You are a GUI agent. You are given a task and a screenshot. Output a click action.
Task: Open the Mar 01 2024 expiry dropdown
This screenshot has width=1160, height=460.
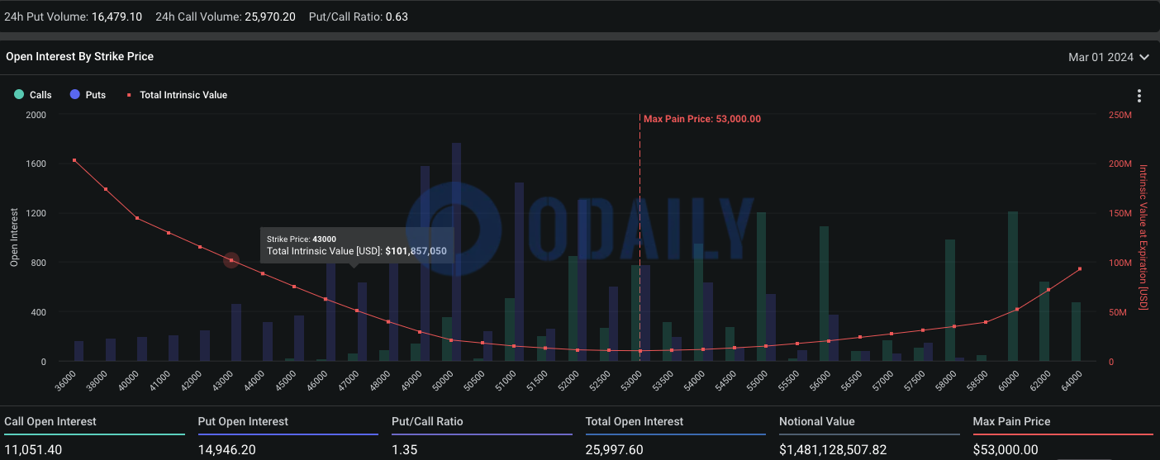1109,57
